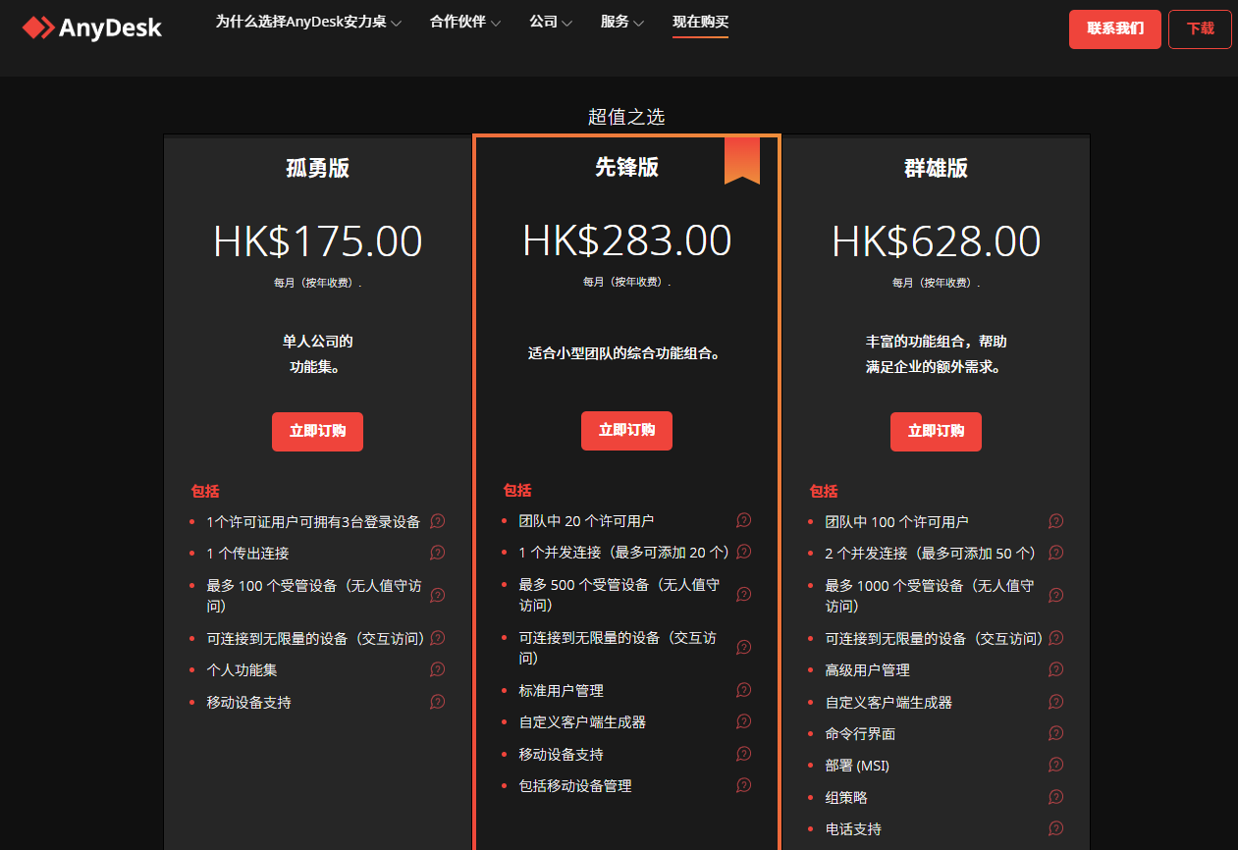Open info icon for 部署 (MSI)

point(1056,765)
